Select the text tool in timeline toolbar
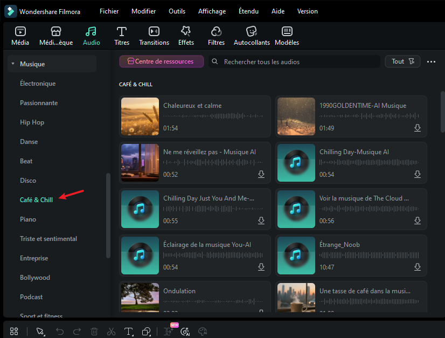445x338 pixels. coord(128,332)
